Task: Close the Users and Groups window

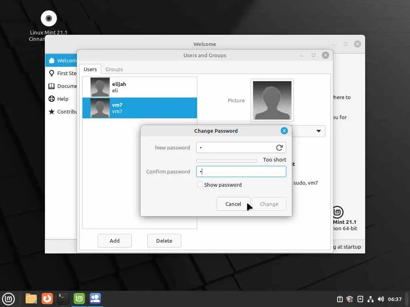Action: tap(325, 55)
